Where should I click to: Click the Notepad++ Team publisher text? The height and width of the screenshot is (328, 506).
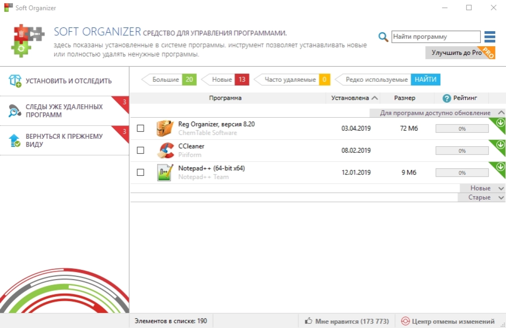point(204,177)
